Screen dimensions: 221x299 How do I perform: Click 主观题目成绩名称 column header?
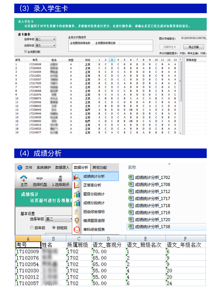[x=81, y=43]
